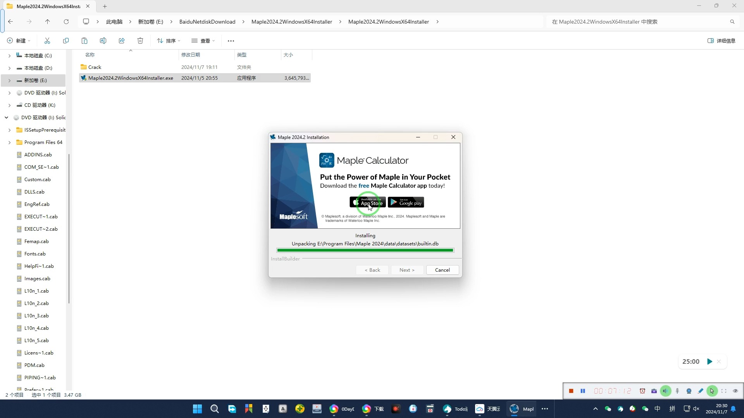Expand the ISSetupPrerequisites folder node
Viewport: 744px width, 418px height.
9,130
